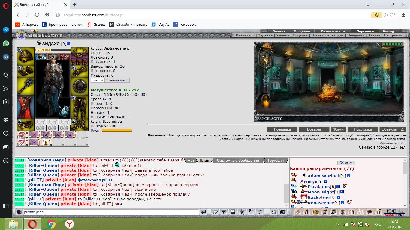Click the Объекты button
This screenshot has width=410, height=230.
click(x=389, y=129)
